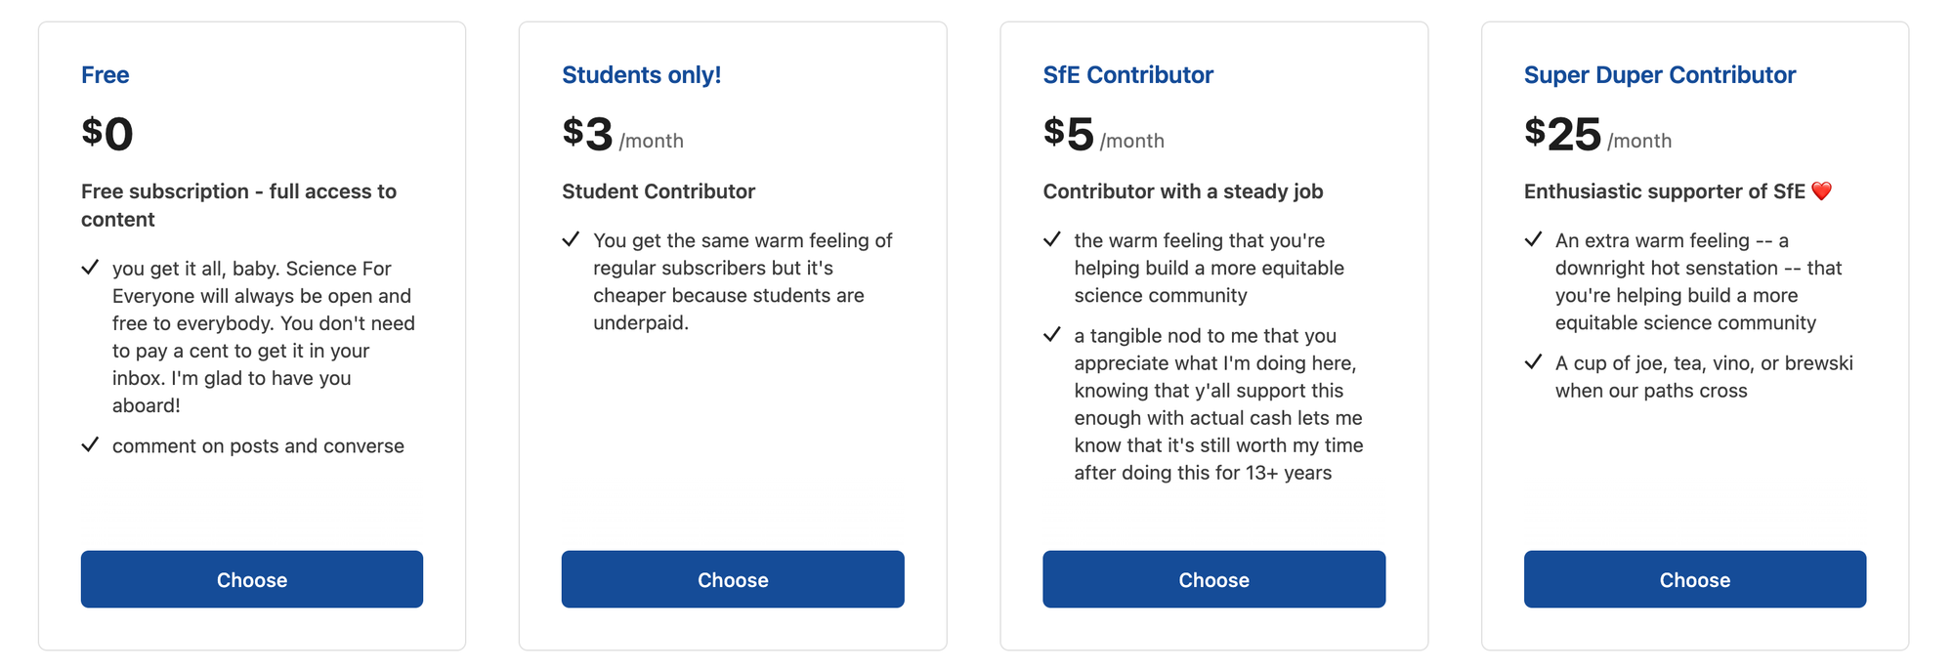
Task: Pick the Super Duper Contributor Choose button
Action: pos(1694,579)
